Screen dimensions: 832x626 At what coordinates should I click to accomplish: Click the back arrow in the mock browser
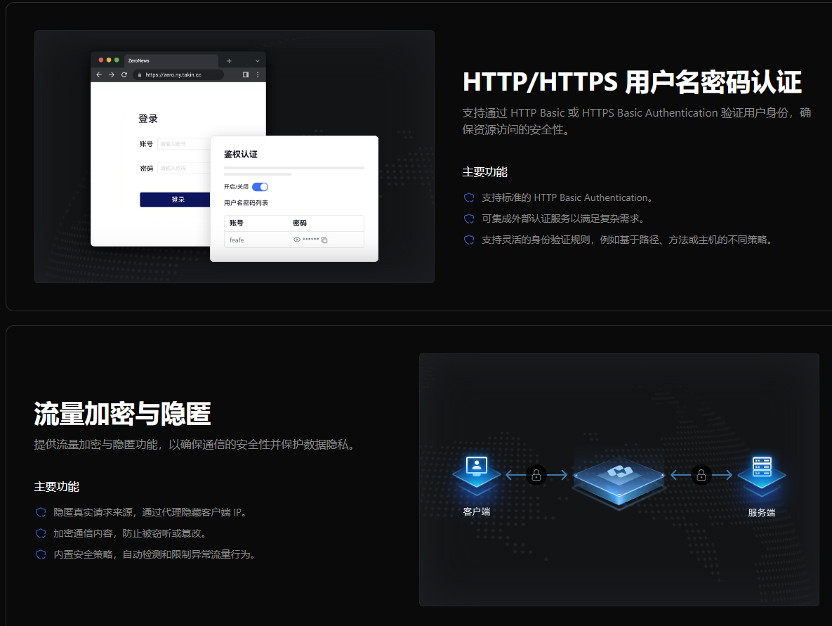99,75
